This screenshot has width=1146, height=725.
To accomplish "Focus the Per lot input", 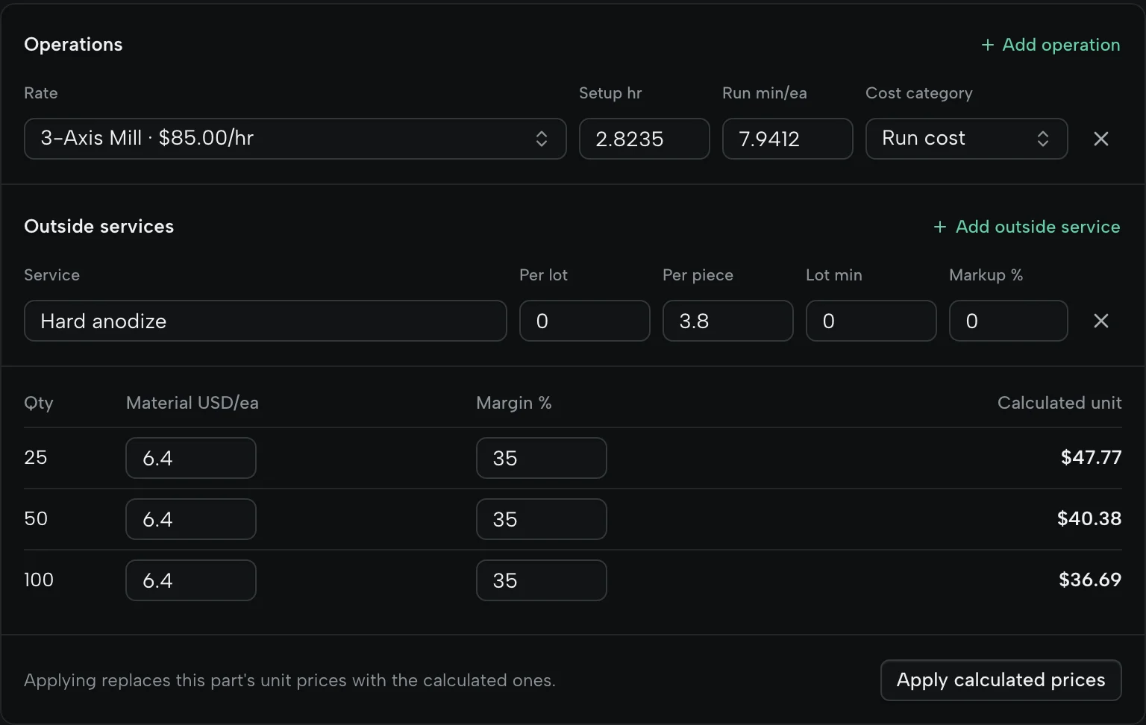I will tap(585, 321).
